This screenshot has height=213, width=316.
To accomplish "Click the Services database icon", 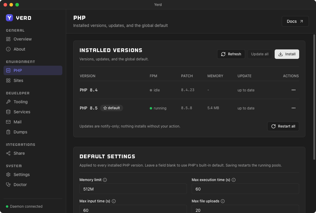I will [8, 112].
